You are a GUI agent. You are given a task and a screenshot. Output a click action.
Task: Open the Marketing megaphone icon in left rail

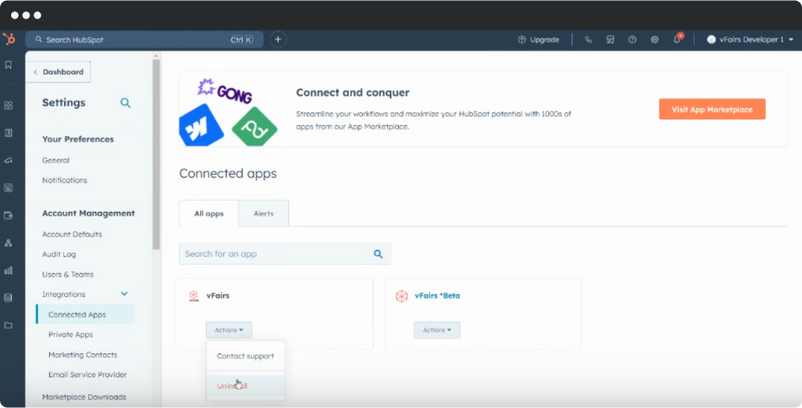(8, 161)
